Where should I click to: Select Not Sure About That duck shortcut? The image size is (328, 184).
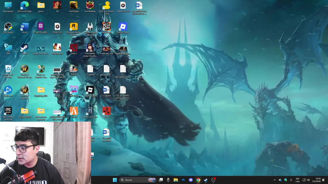(106, 8)
